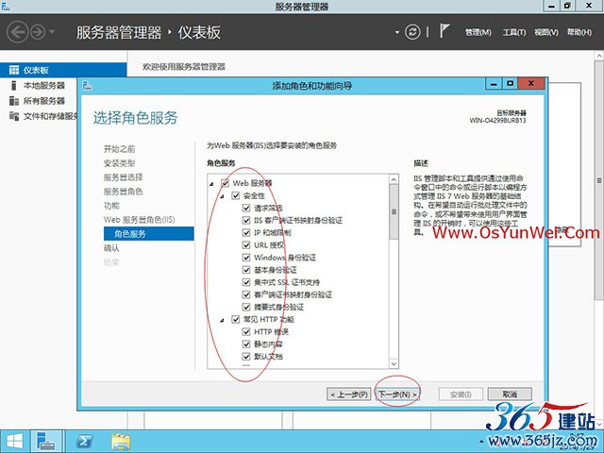Click the Server Manager main window scrollbar

click(599, 180)
